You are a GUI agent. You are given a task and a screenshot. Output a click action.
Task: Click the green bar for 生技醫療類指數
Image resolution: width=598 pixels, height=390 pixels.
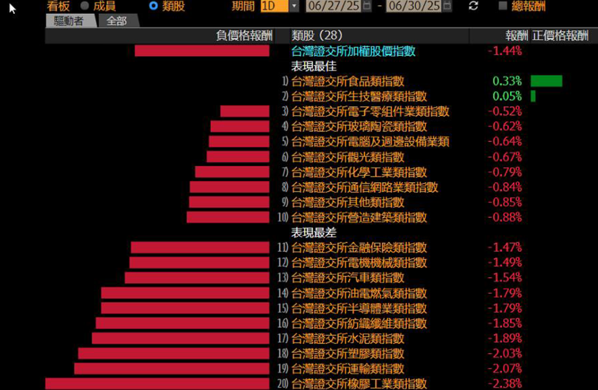pos(533,97)
